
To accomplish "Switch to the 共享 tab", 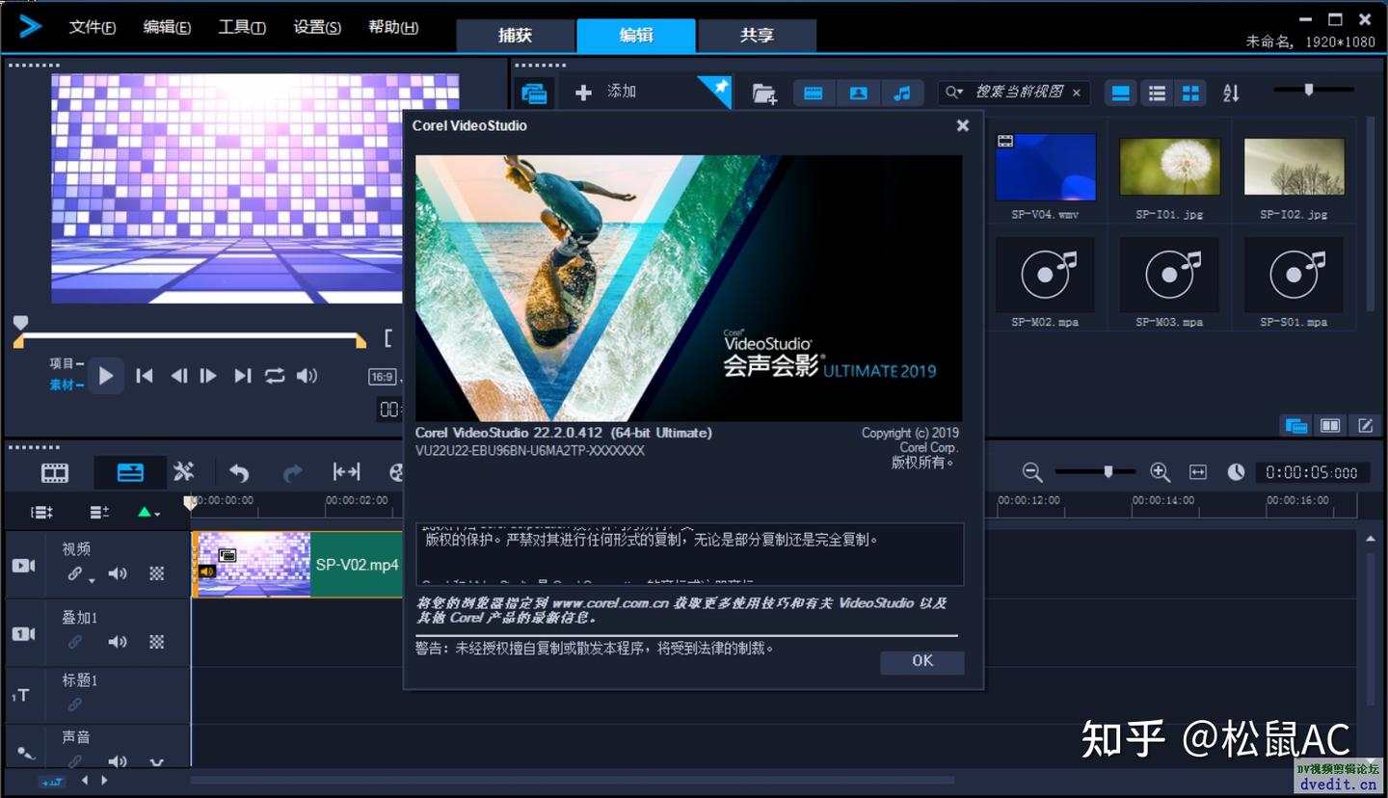I will 757,36.
